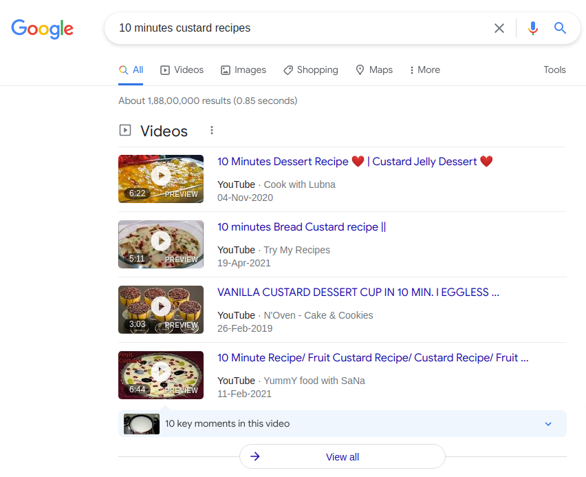The width and height of the screenshot is (586, 477).
Task: Click into the search query field
Action: [x=299, y=28]
